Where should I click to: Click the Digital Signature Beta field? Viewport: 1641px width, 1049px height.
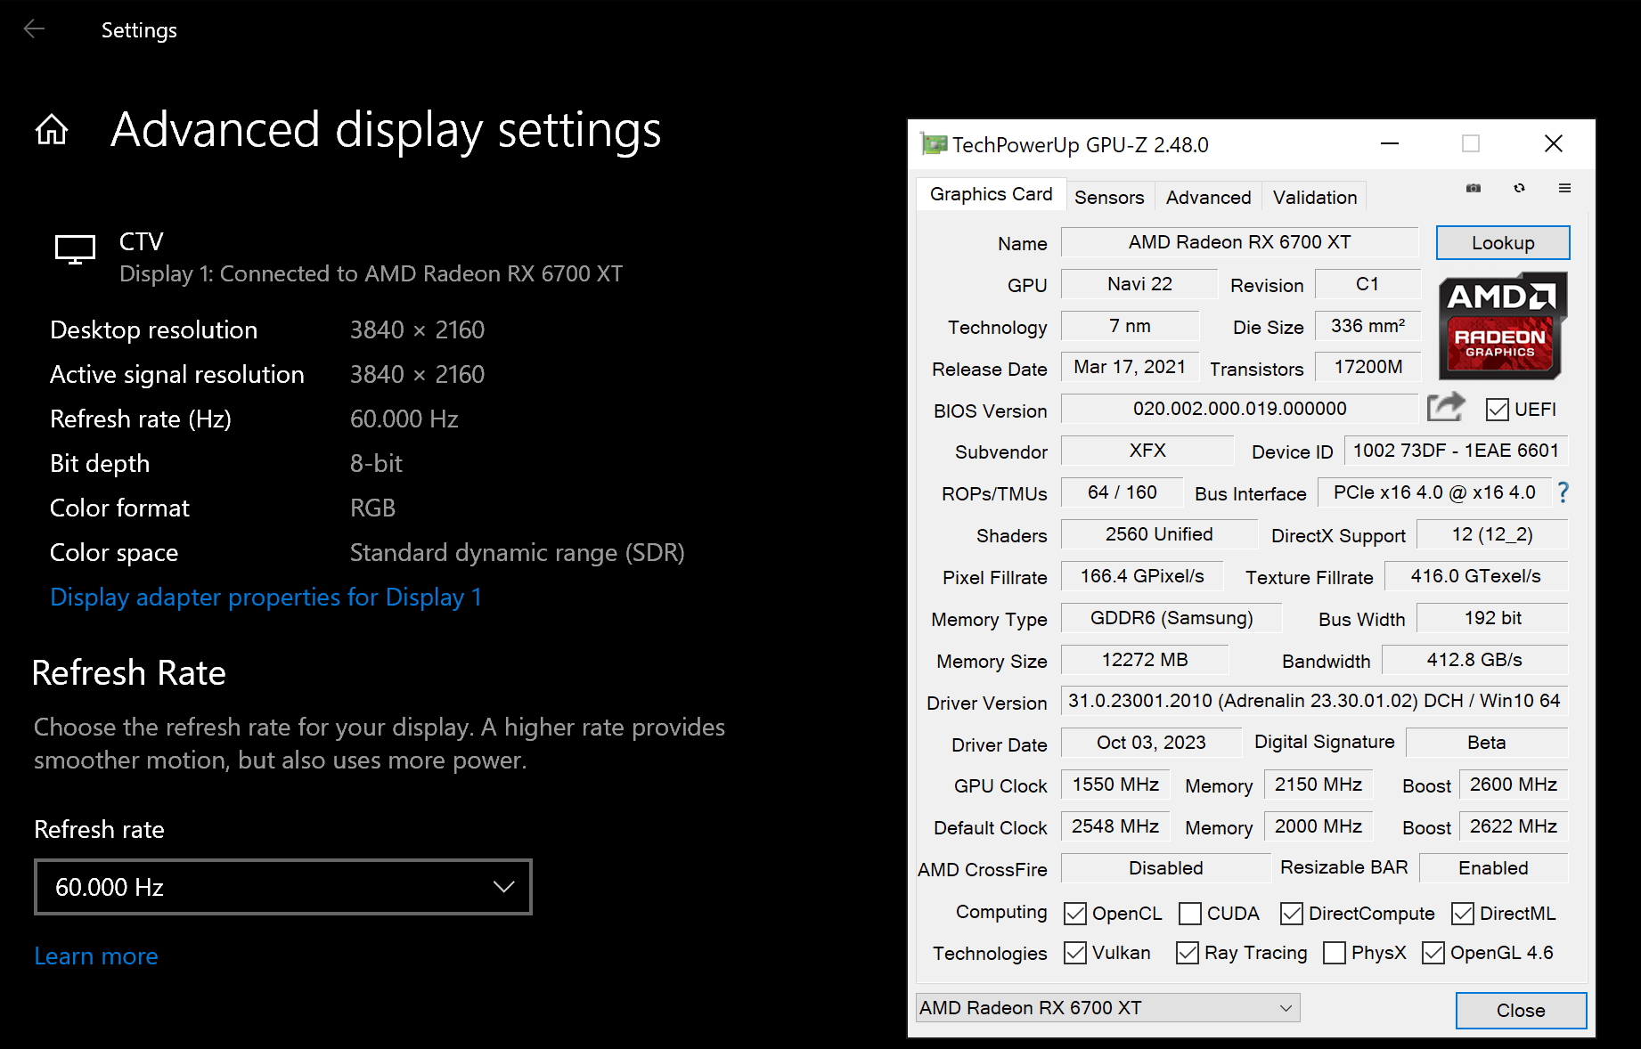pos(1487,743)
